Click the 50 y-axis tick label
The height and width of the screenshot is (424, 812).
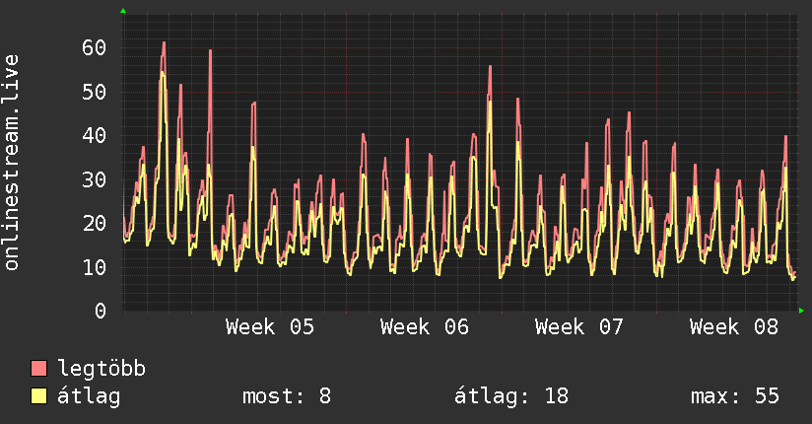pos(95,92)
